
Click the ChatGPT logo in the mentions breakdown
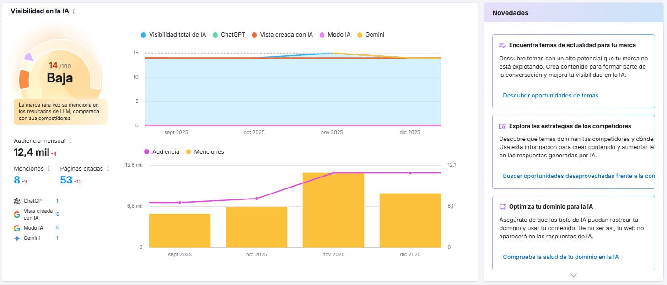click(x=17, y=200)
